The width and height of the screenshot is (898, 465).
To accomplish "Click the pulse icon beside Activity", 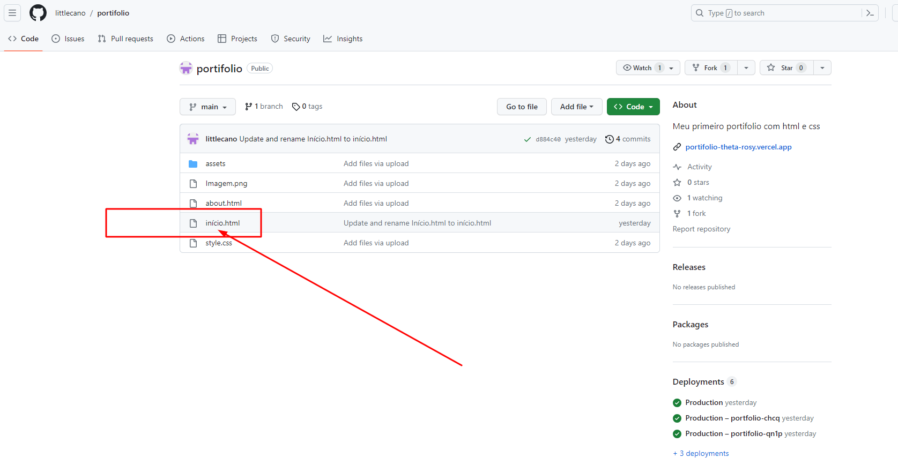I will click(677, 167).
